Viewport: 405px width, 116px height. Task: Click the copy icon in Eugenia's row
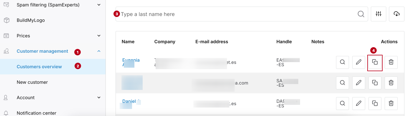pos(375,62)
